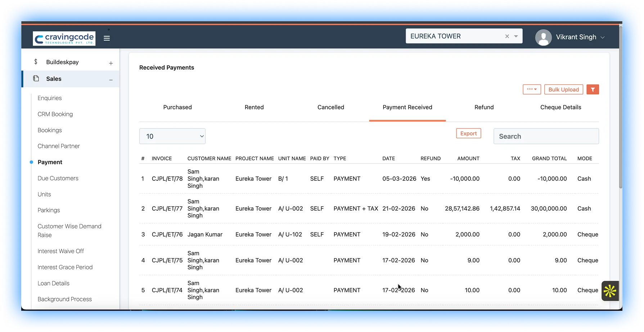Switch to the Cheque Details tab
The height and width of the screenshot is (332, 644).
[560, 107]
